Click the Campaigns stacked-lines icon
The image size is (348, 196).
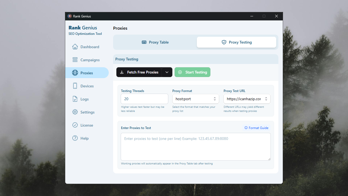(75, 60)
